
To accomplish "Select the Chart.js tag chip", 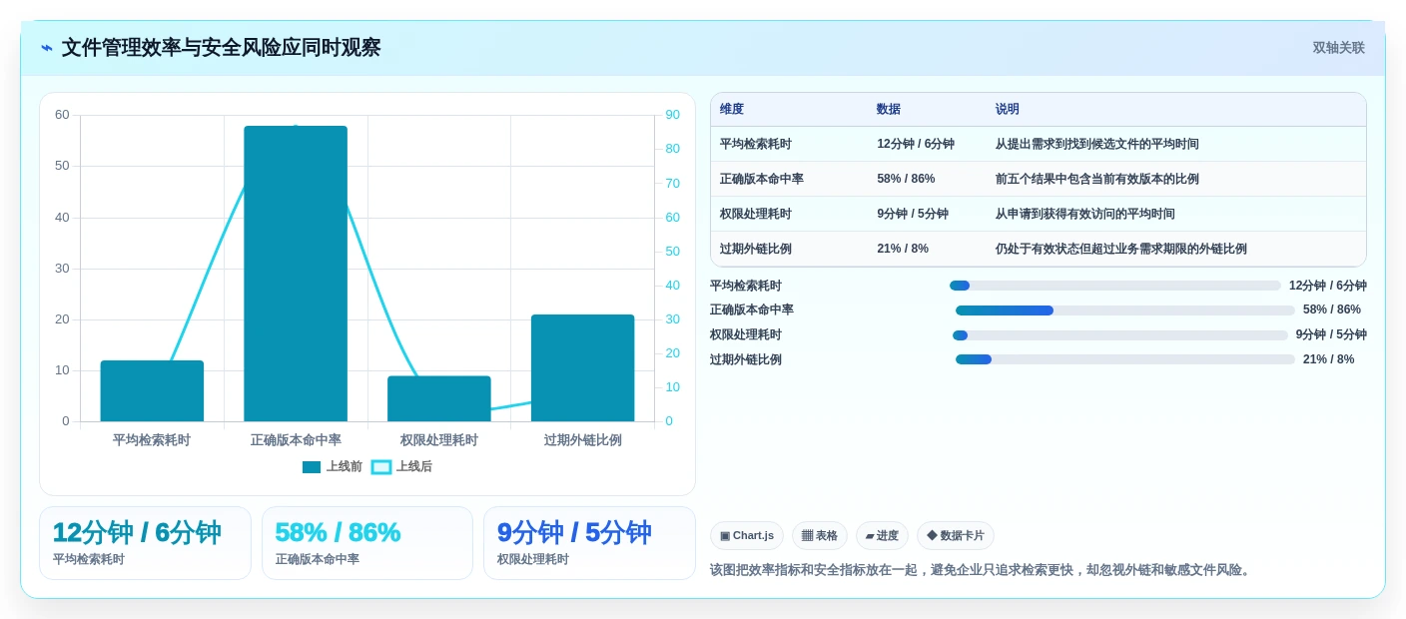I will (x=747, y=536).
